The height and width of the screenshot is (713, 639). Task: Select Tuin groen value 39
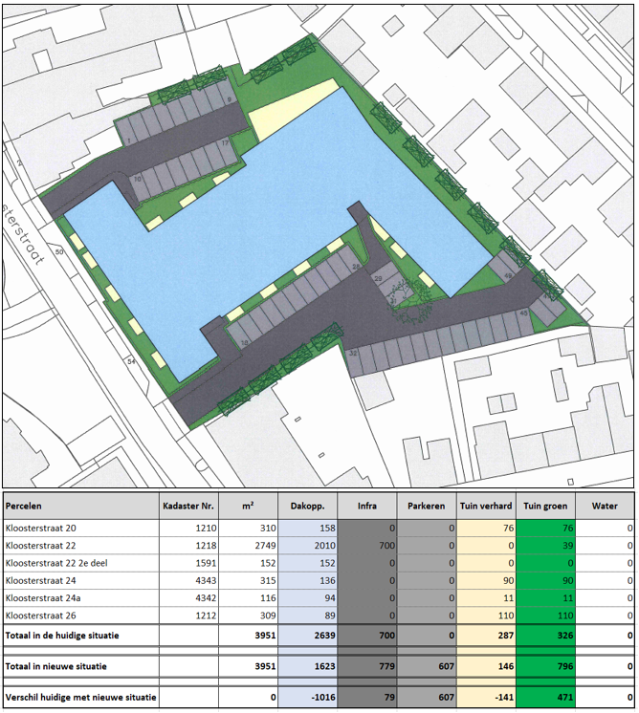567,546
